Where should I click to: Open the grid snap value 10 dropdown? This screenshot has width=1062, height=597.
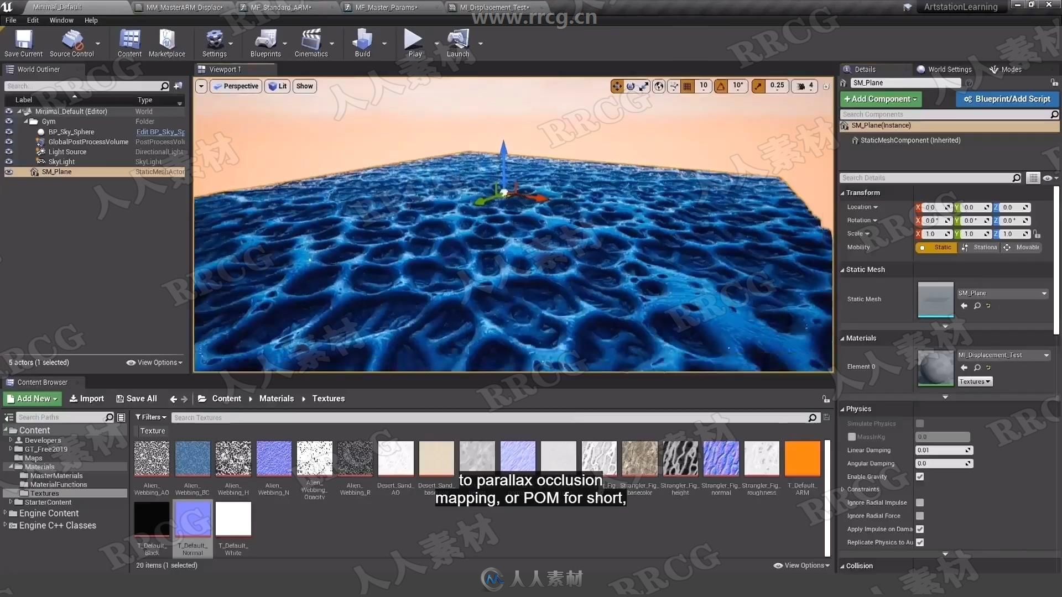(x=704, y=86)
